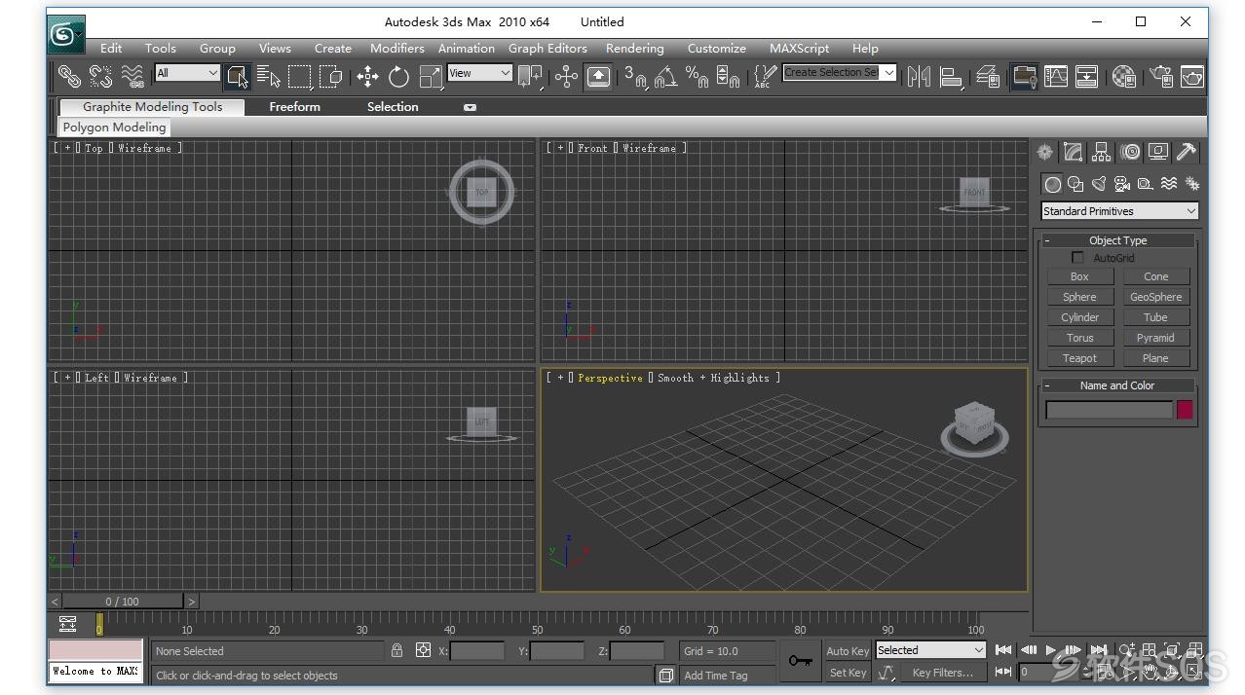Open the Material Editor sphere icon
Viewport: 1245px width, 695px height.
1124,76
